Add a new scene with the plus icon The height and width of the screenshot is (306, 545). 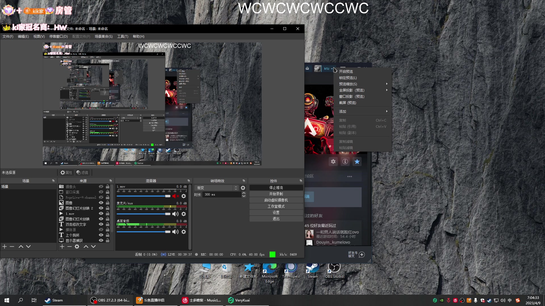(5, 246)
